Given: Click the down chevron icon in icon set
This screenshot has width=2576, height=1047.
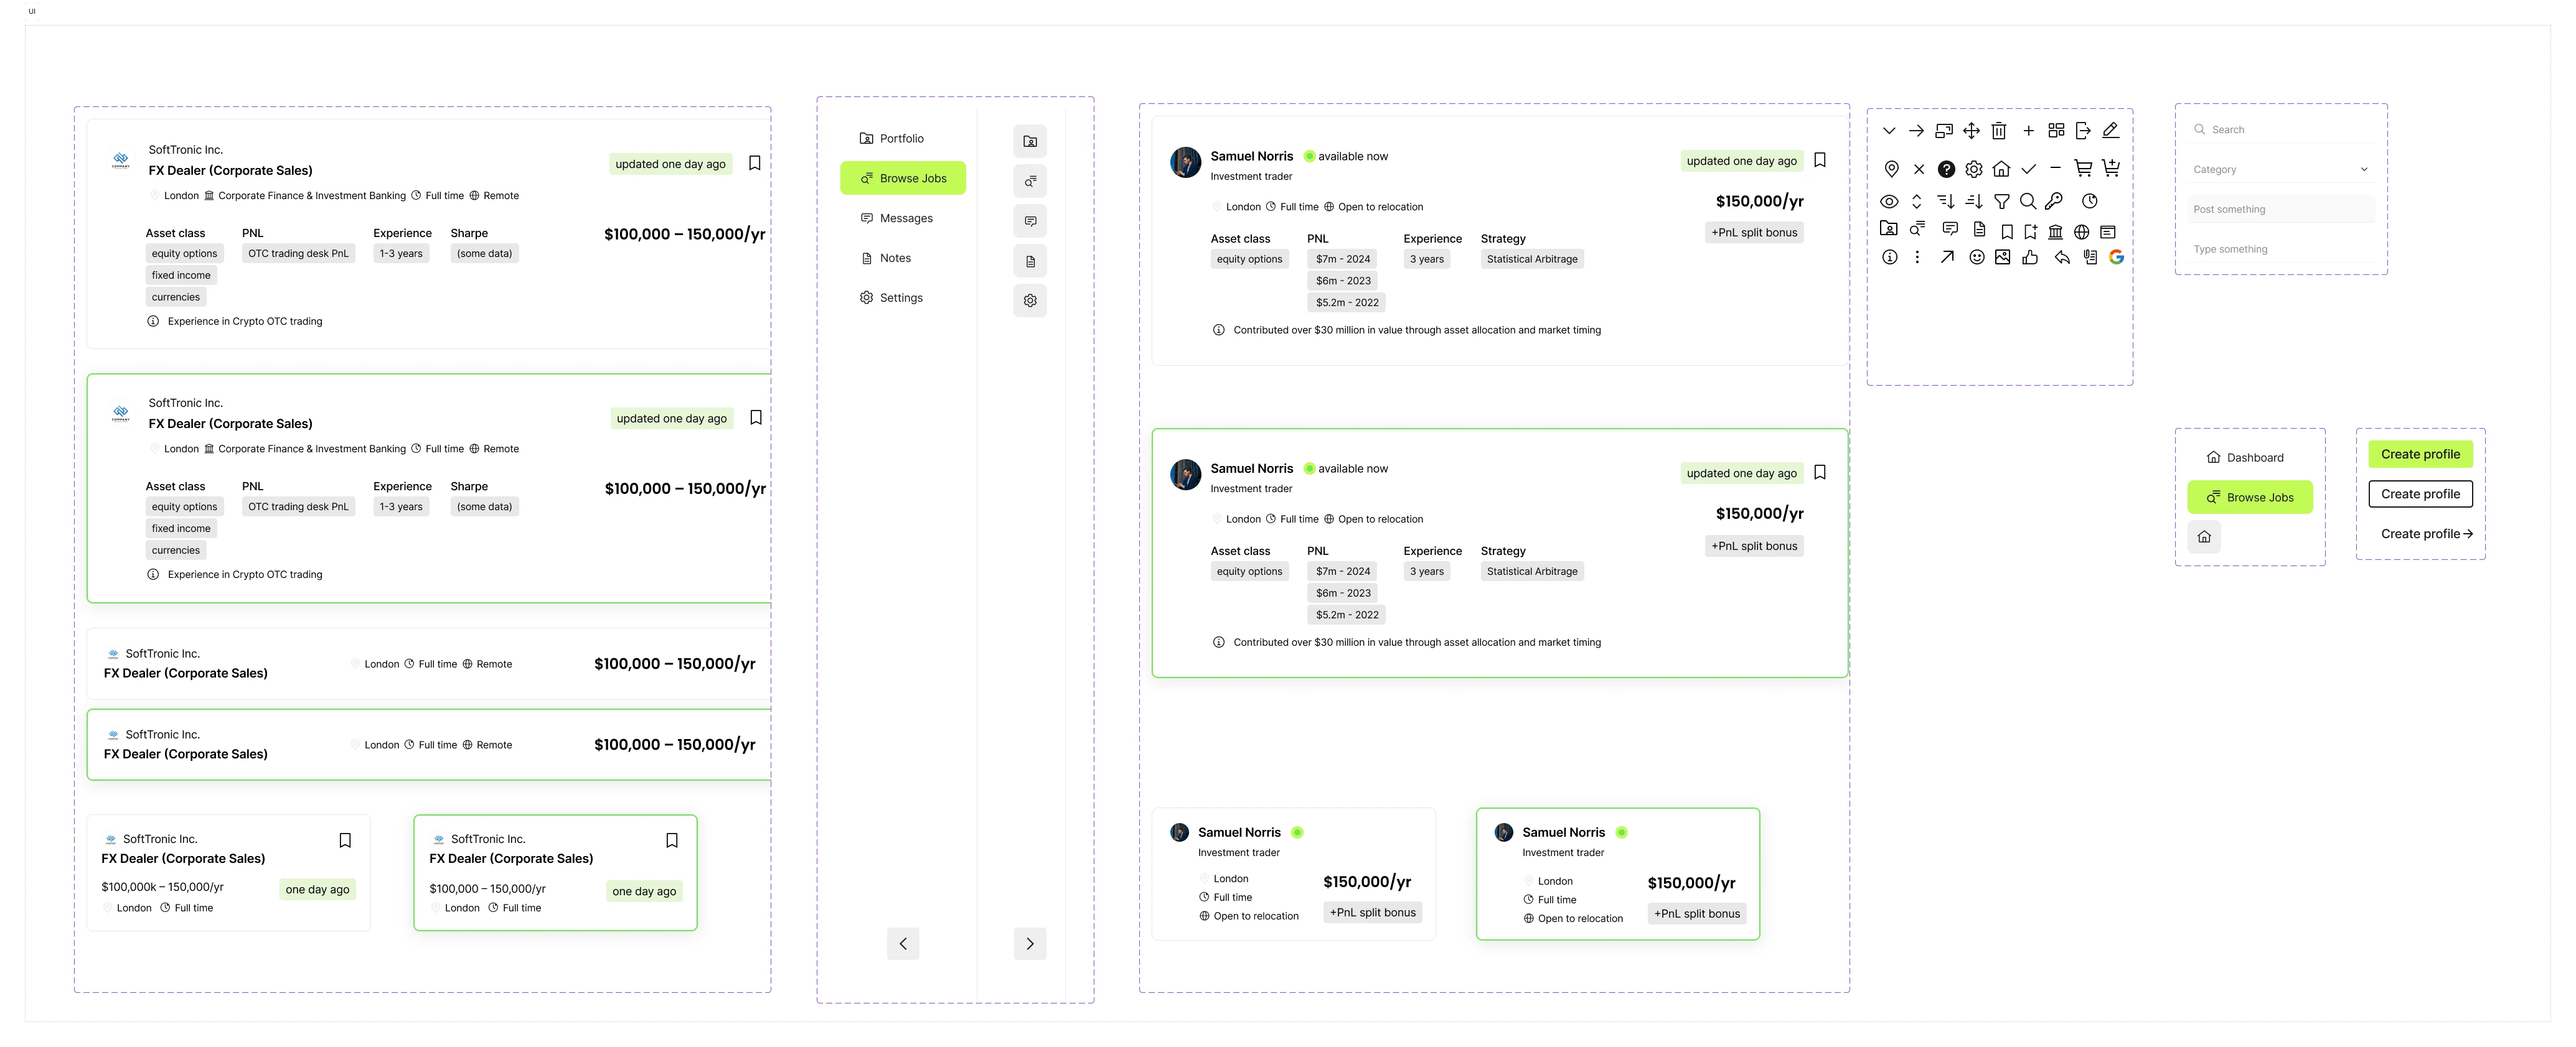Looking at the screenshot, I should [x=1889, y=131].
